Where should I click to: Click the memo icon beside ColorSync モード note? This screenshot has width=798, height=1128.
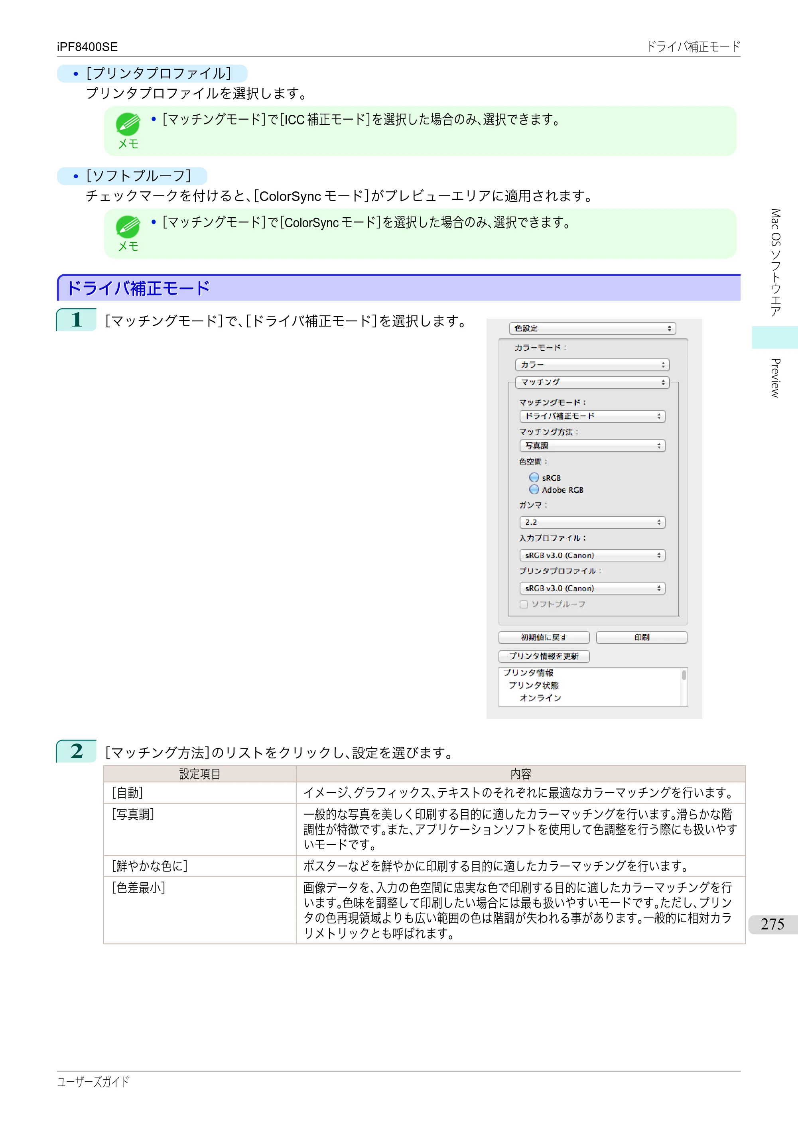click(x=128, y=227)
